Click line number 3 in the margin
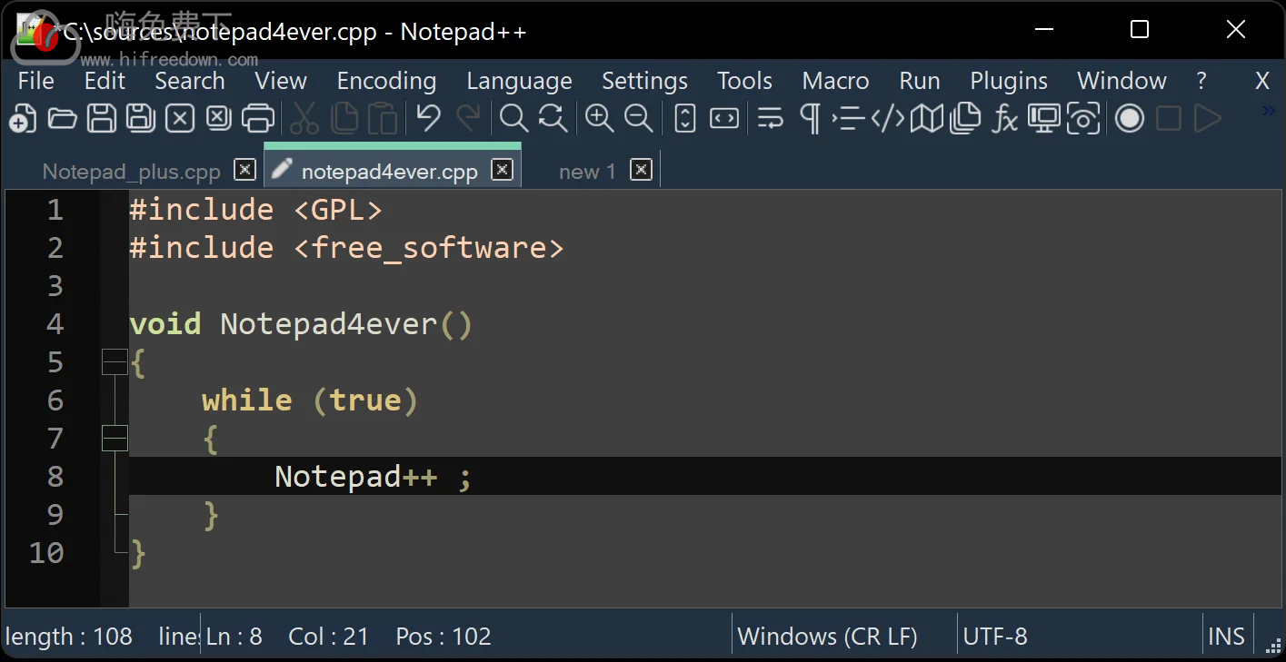 [55, 286]
